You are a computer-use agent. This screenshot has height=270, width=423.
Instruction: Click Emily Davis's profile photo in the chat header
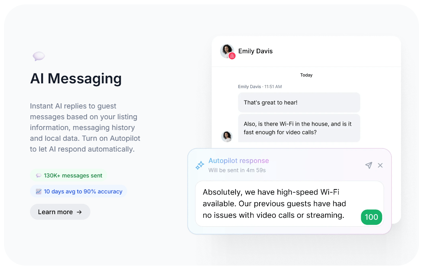[x=227, y=51]
